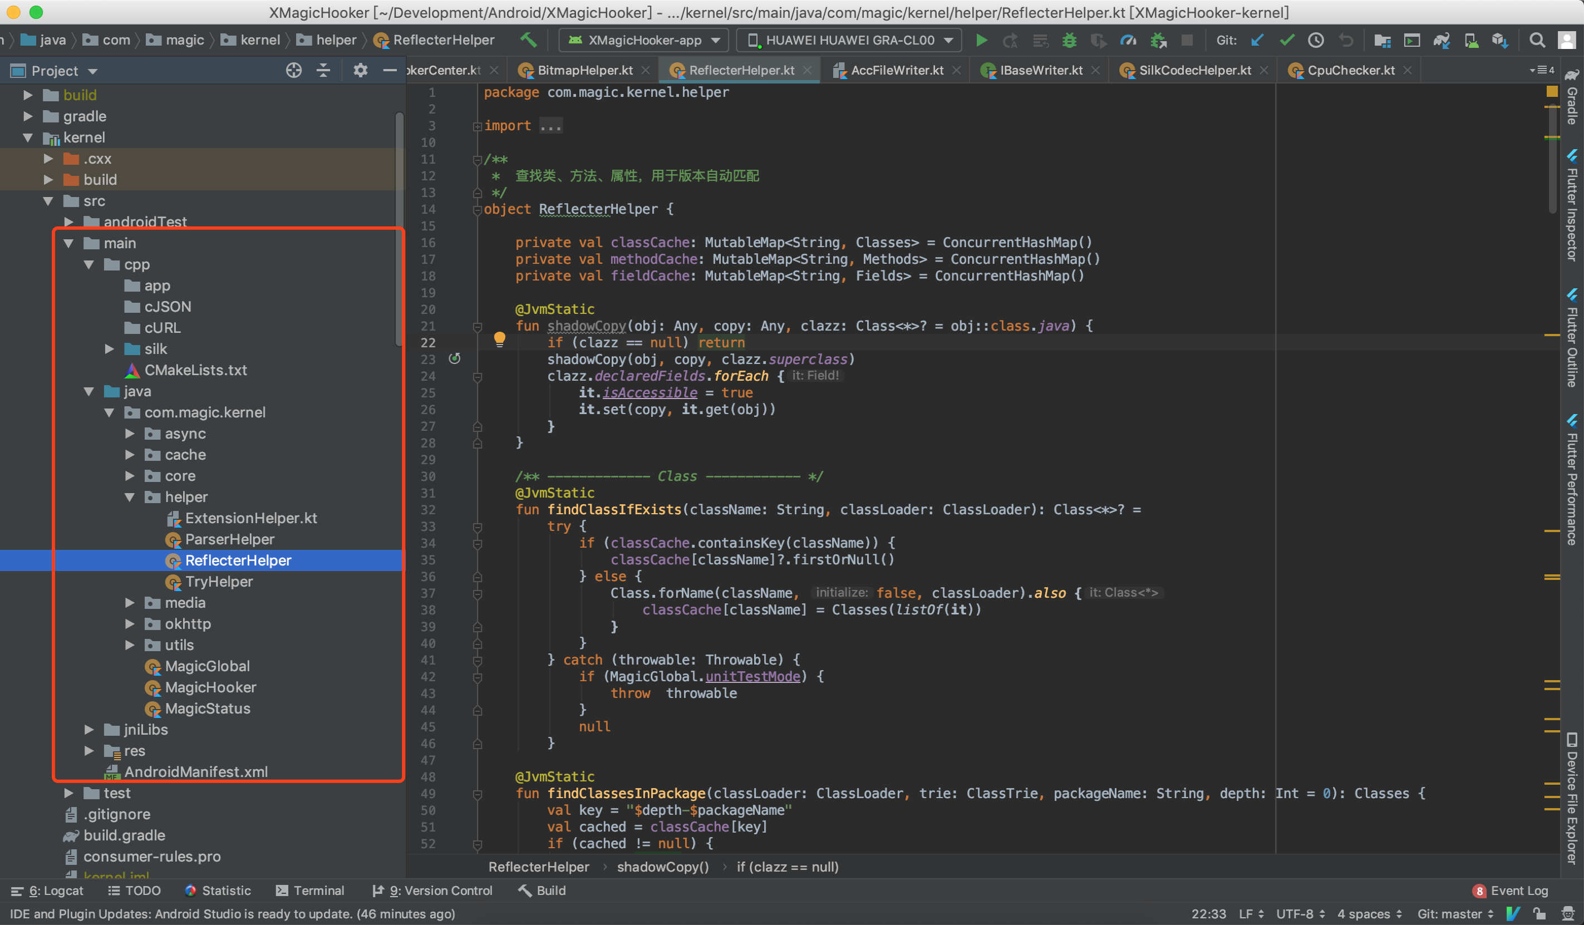The image size is (1584, 925).
Task: Toggle the Gradle side tool window
Action: (1572, 97)
